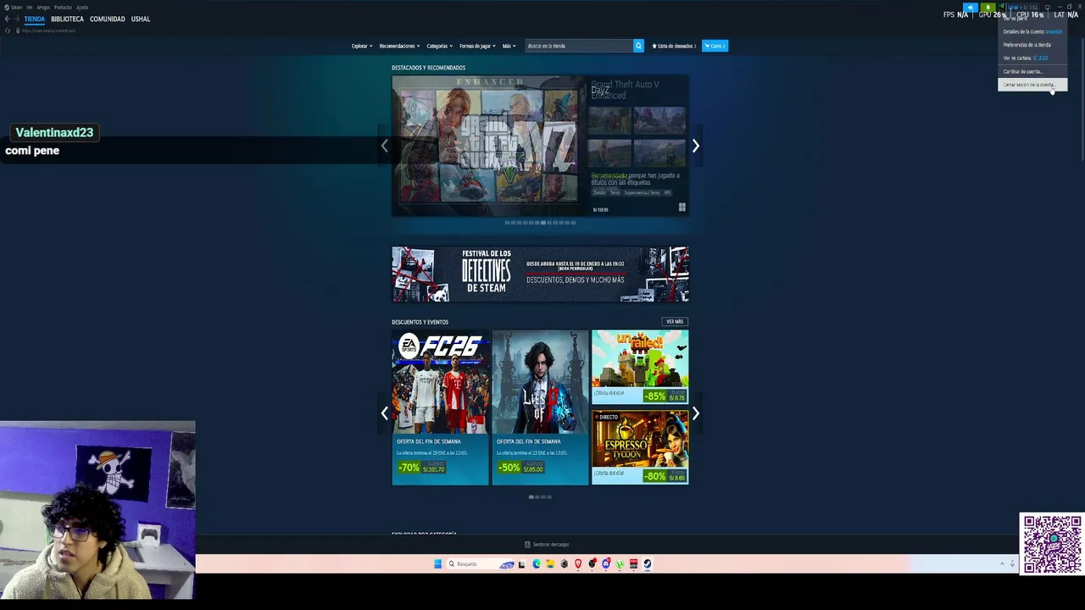Show hidden tray icons chevron
Screen dimensions: 1085x610
1002,564
